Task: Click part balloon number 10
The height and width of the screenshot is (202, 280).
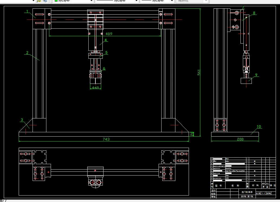Action: (259, 127)
